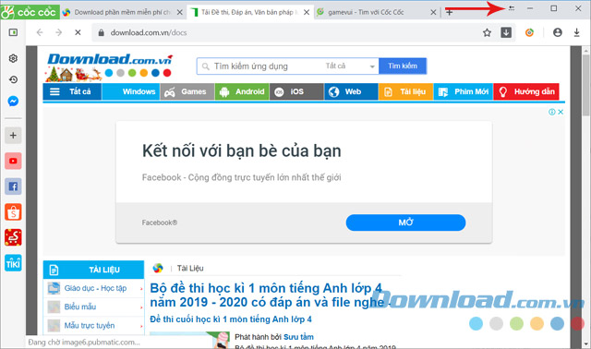Open the Tài liệu category
The height and width of the screenshot is (349, 591).
[406, 91]
